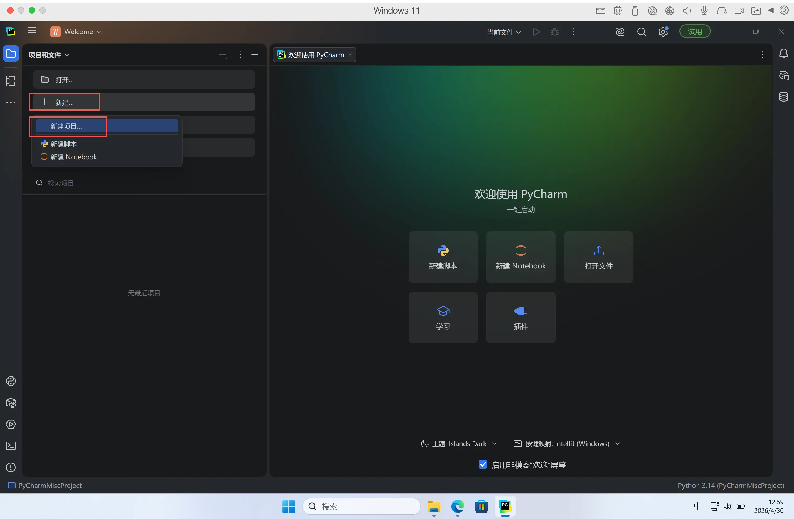Open the 按键映射: IntelliJ (Windows) dropdown
The height and width of the screenshot is (519, 794).
[567, 444]
